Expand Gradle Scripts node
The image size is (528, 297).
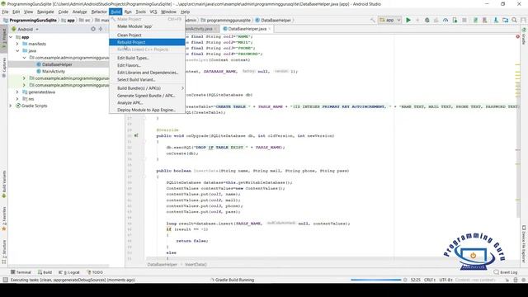click(11, 106)
